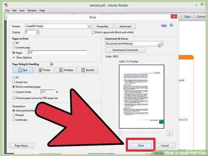Screen dimensions: 208x156
Task: Open the Comments & Forms dropdown
Action: point(134,44)
